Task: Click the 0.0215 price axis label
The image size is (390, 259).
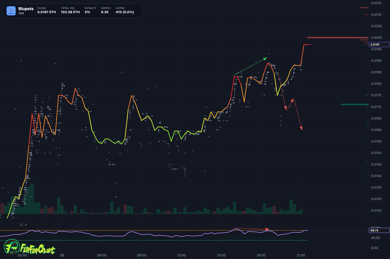Action: (377, 3)
